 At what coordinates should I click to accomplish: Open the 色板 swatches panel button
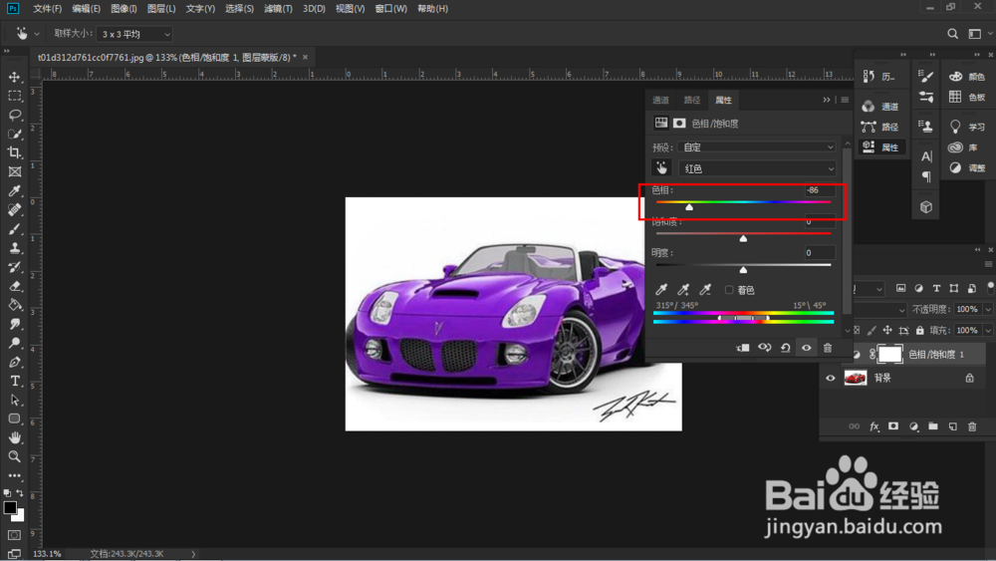coord(967,97)
